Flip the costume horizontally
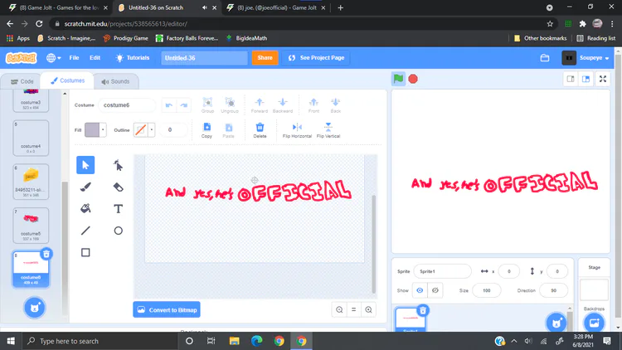 (x=297, y=130)
